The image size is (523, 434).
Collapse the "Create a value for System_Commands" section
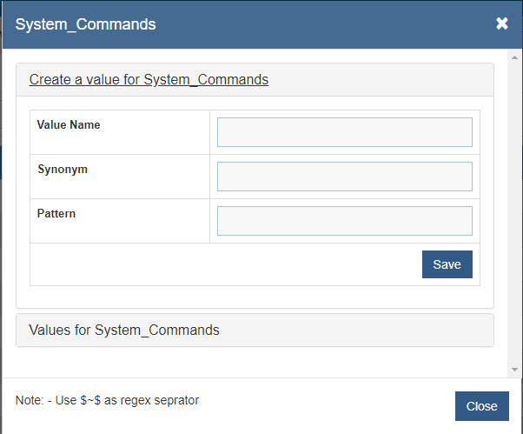(x=149, y=80)
